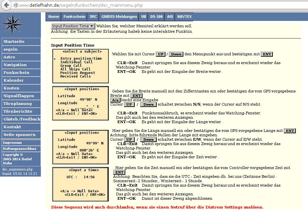
Task: Open the Signalflaggen sidebar link
Action: [21, 96]
